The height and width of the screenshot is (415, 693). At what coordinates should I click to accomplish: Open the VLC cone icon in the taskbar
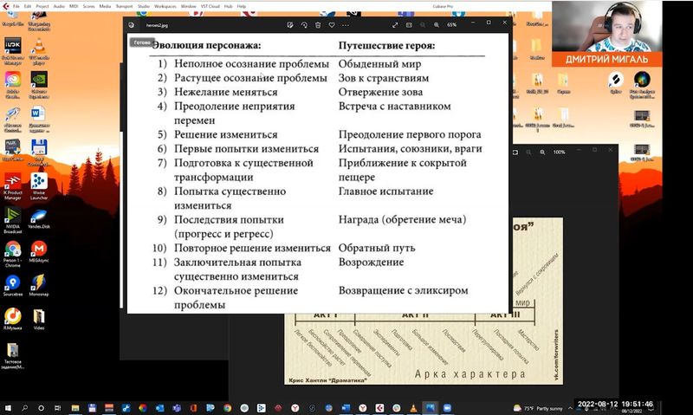pyautogui.click(x=413, y=408)
